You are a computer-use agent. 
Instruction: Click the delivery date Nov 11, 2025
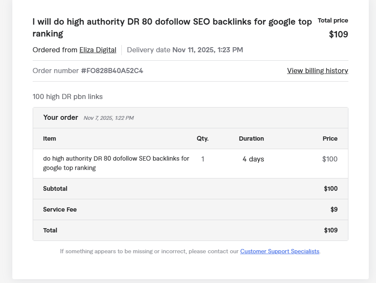208,50
